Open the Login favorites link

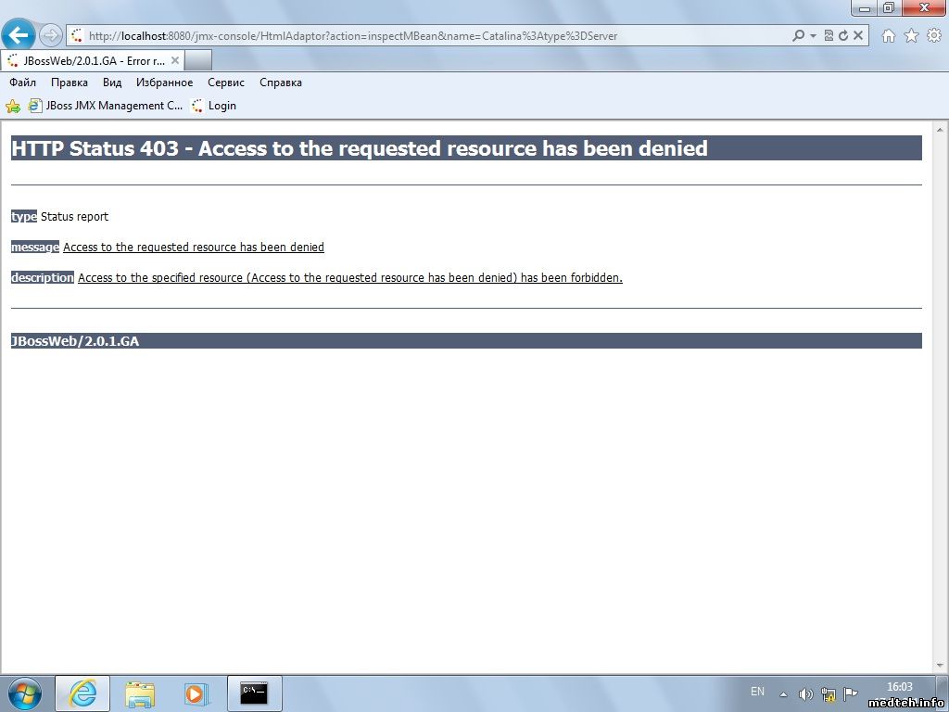(214, 106)
